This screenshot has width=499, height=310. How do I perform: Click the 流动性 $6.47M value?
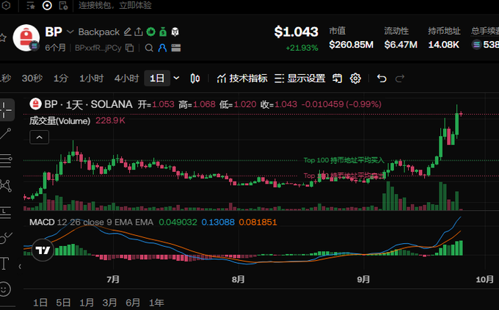pyautogui.click(x=401, y=45)
